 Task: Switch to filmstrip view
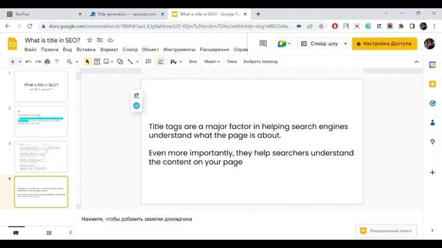pos(16,233)
